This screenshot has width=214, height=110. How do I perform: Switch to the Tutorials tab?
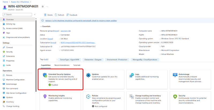[x=77, y=65]
